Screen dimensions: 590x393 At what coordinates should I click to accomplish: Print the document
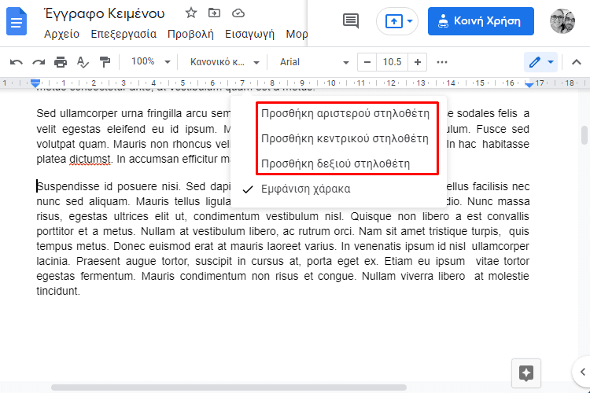[x=61, y=62]
